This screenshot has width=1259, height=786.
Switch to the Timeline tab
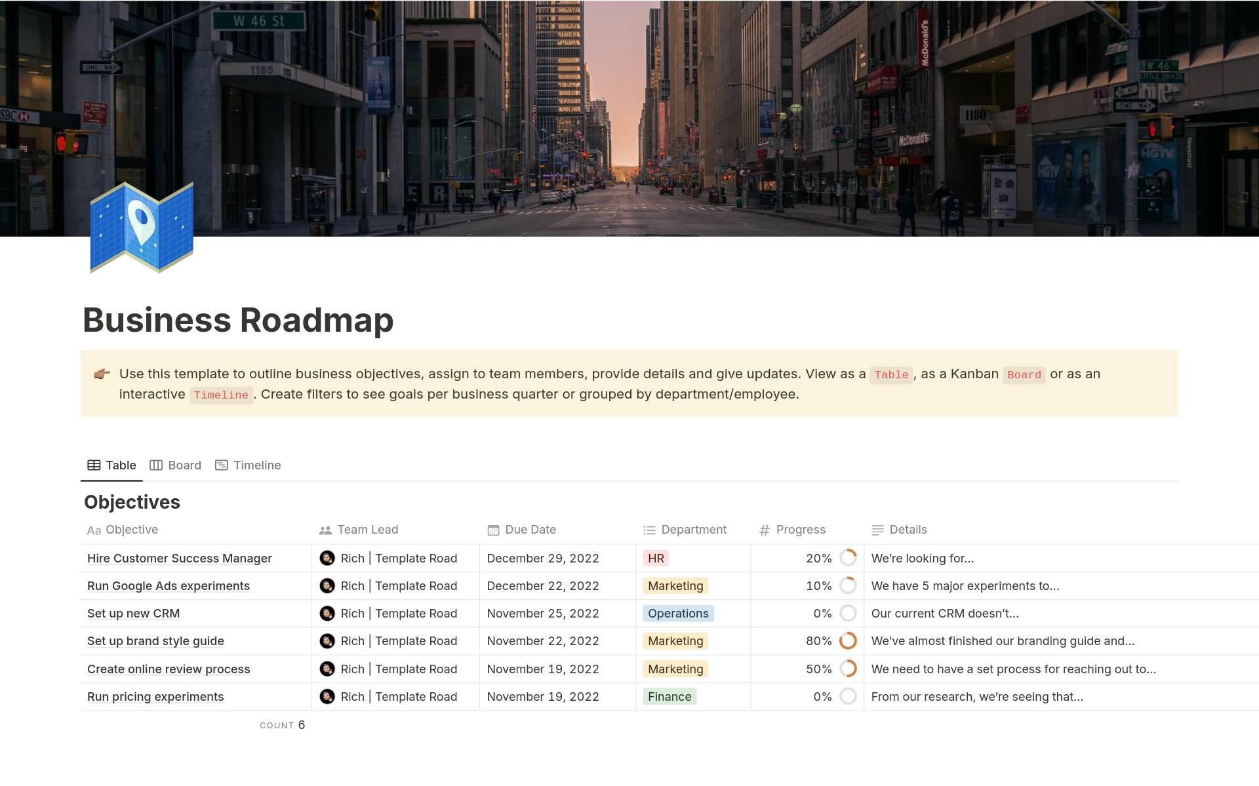[x=257, y=465]
